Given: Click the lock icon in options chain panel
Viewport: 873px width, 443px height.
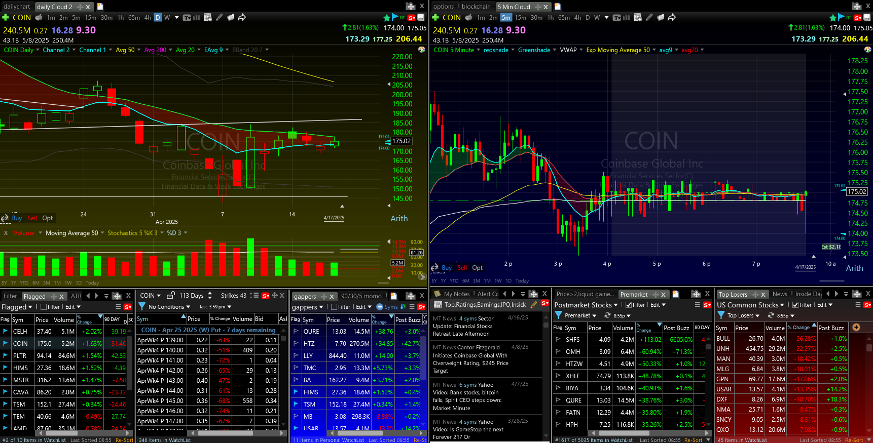Looking at the screenshot, I should coord(171,296).
